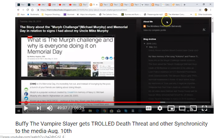The width and height of the screenshot is (218, 138).
Task: Open a new browser tab
Action: tap(185, 5)
